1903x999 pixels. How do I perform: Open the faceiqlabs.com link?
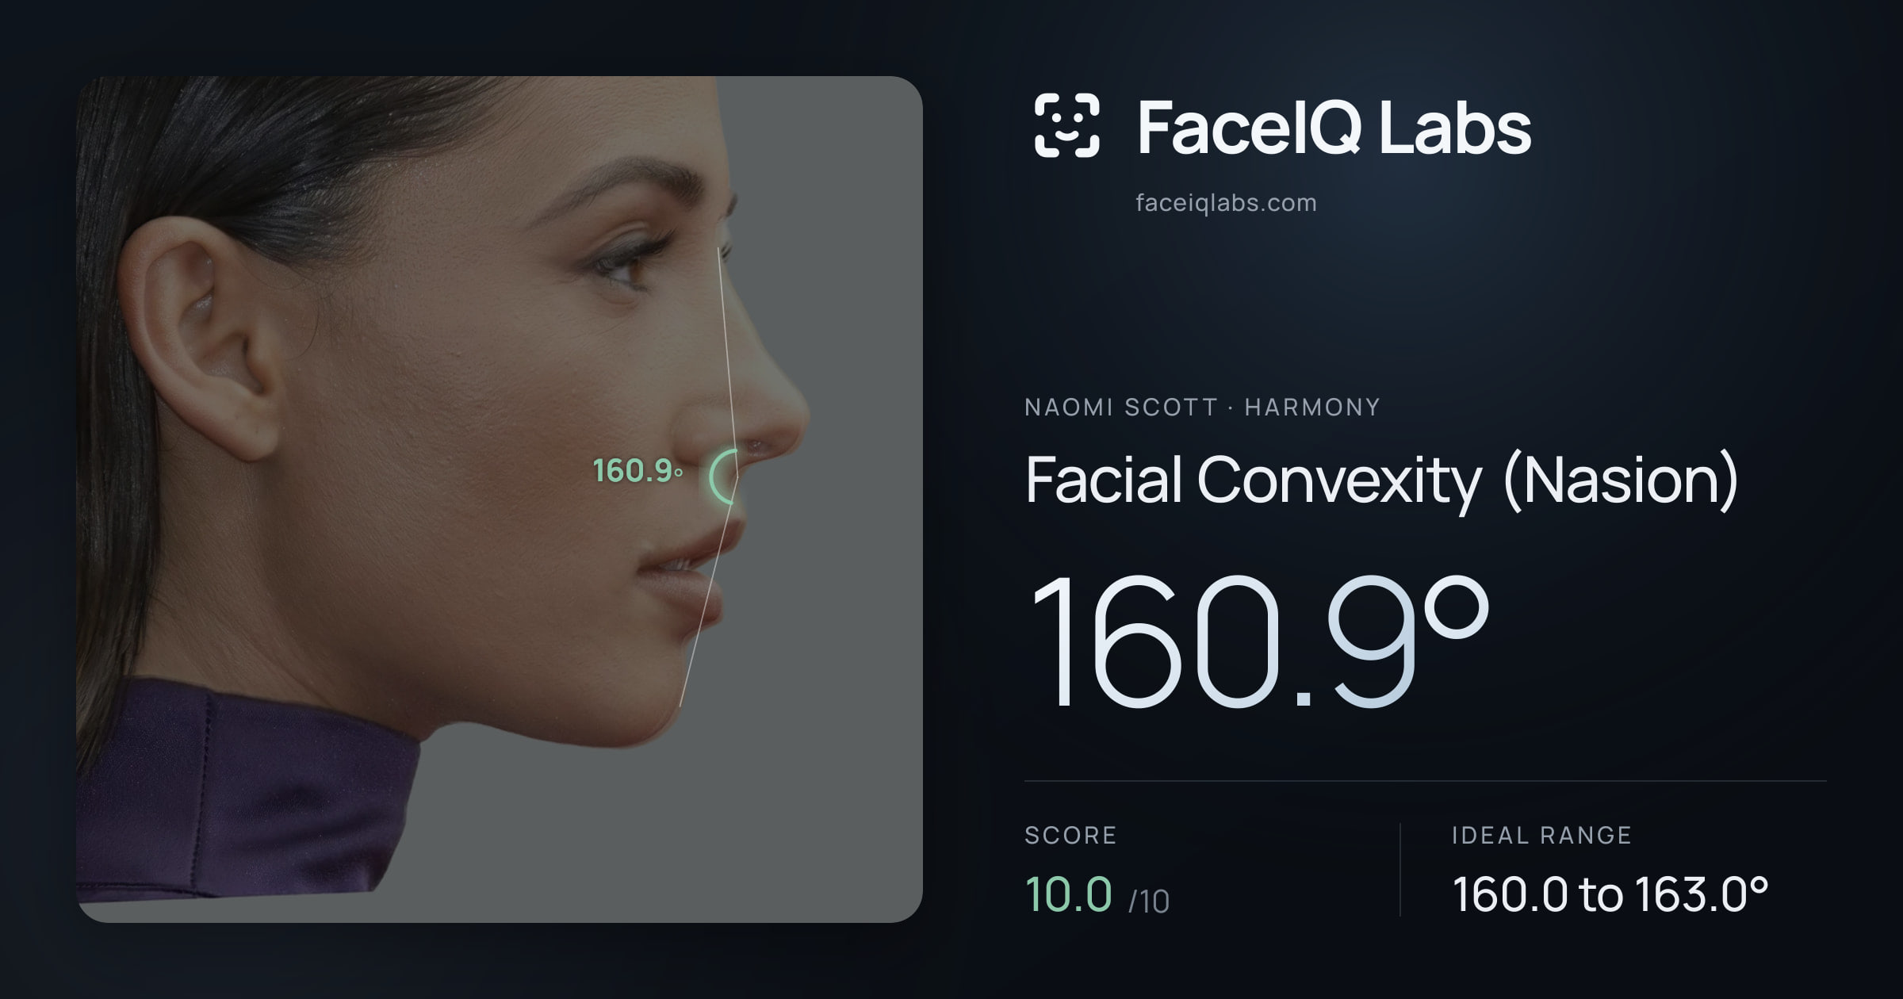(1226, 203)
